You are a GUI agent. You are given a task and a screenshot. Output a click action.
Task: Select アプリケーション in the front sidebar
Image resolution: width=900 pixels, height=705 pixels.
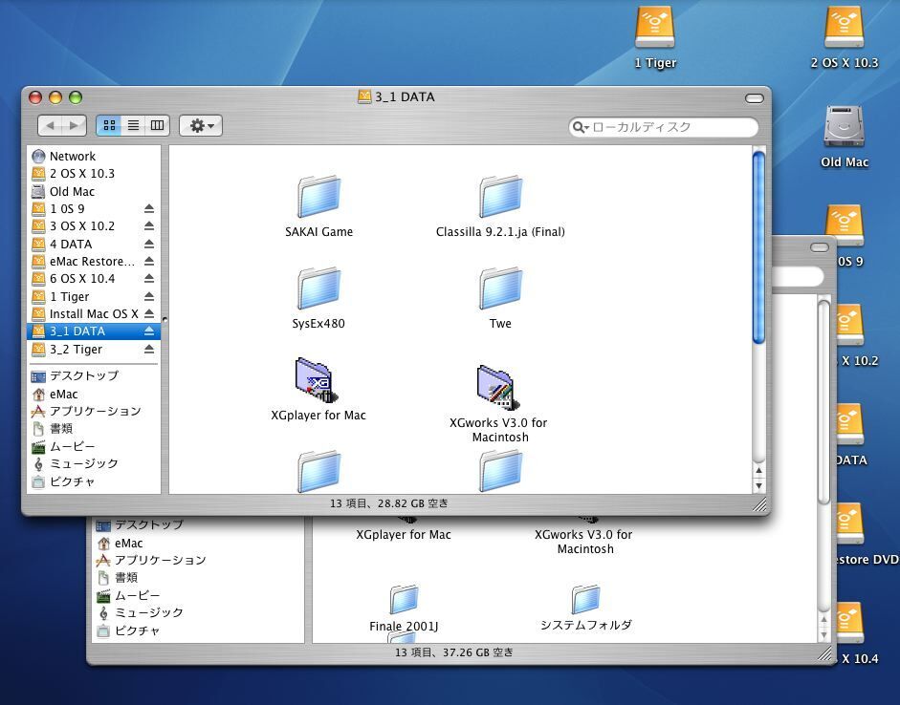[x=94, y=411]
